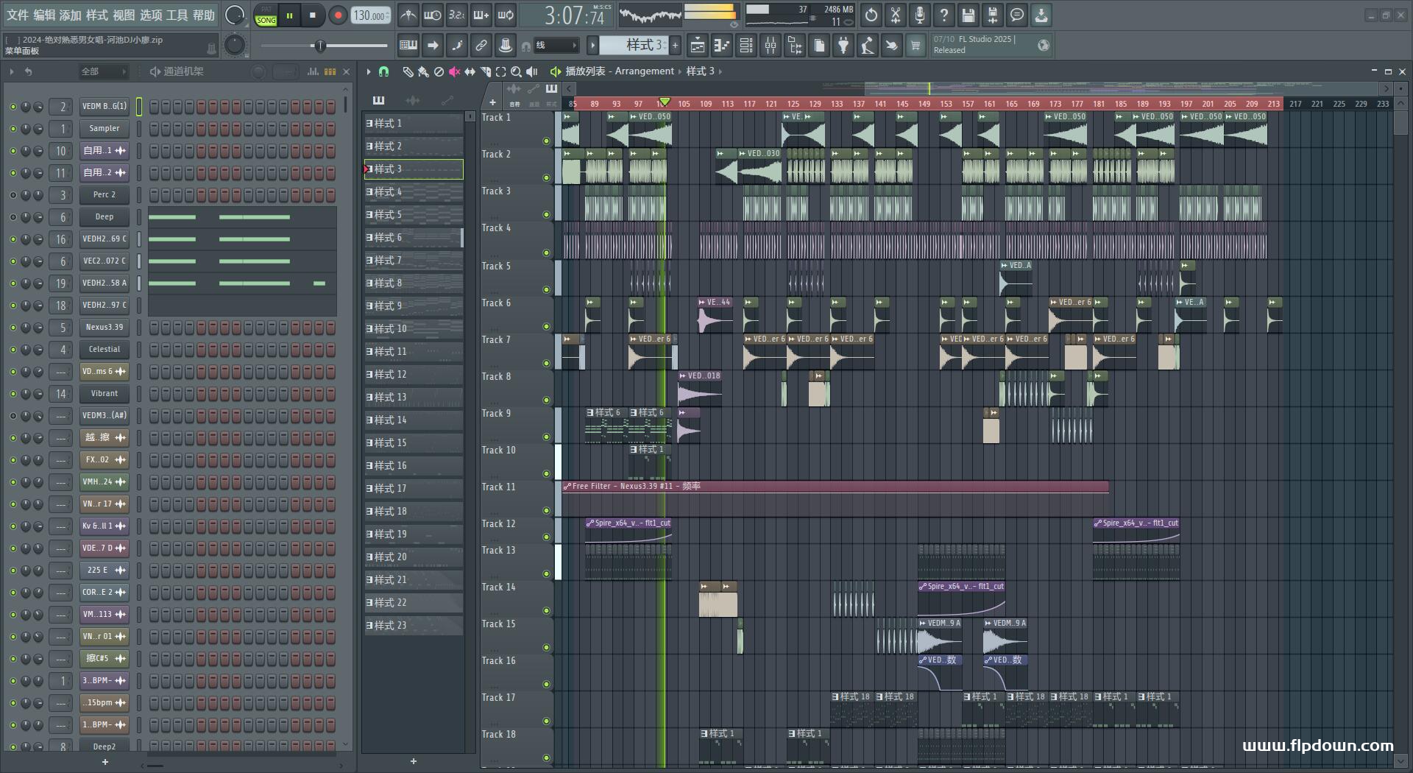Render the project as an audio file
Image resolution: width=1413 pixels, height=773 pixels.
click(x=993, y=15)
